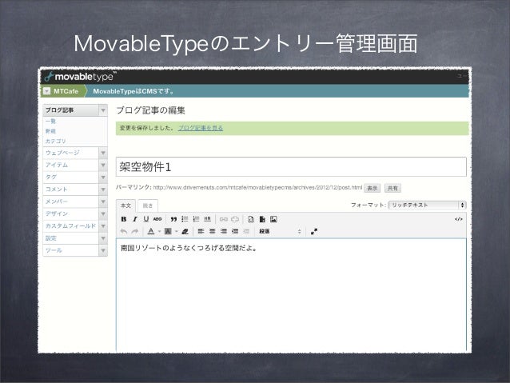Expand the コメント sidebar menu arrow
The height and width of the screenshot is (383, 510).
pos(103,190)
